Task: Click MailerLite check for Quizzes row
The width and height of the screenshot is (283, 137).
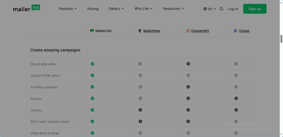Action: tap(92, 110)
